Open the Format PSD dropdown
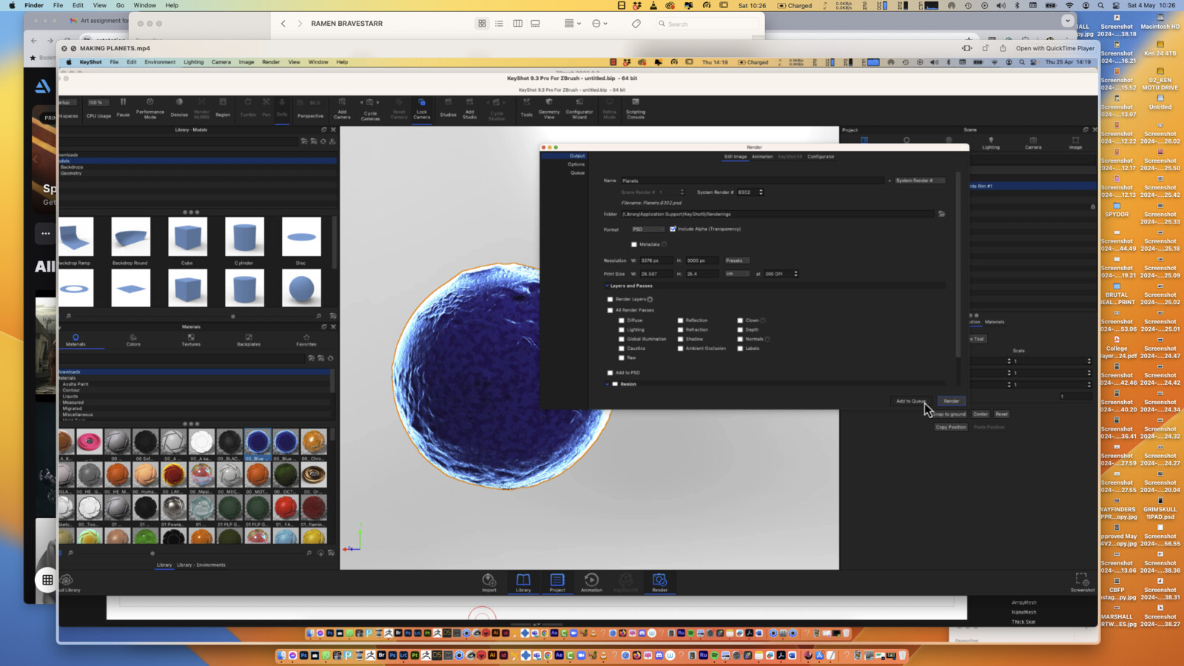Screen dimensions: 1184x666 pyautogui.click(x=647, y=229)
